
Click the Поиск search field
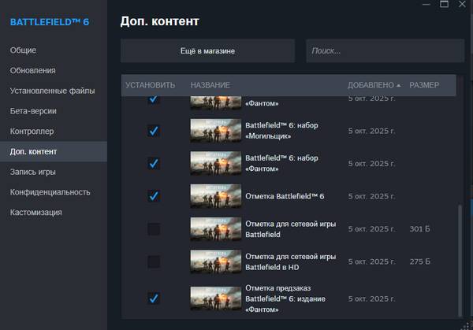(381, 51)
